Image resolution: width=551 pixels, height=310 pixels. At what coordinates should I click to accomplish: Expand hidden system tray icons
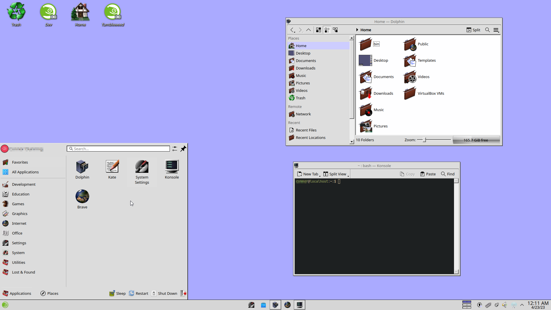522,305
